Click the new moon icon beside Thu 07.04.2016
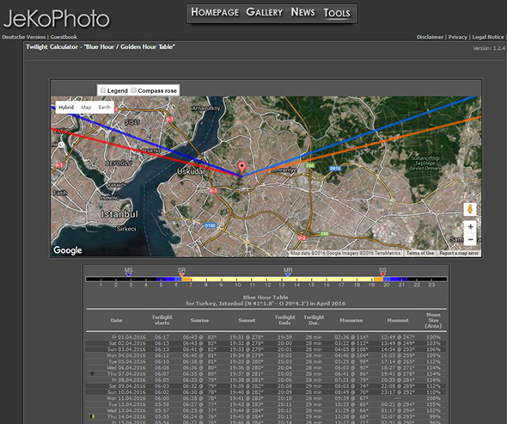 click(x=92, y=373)
